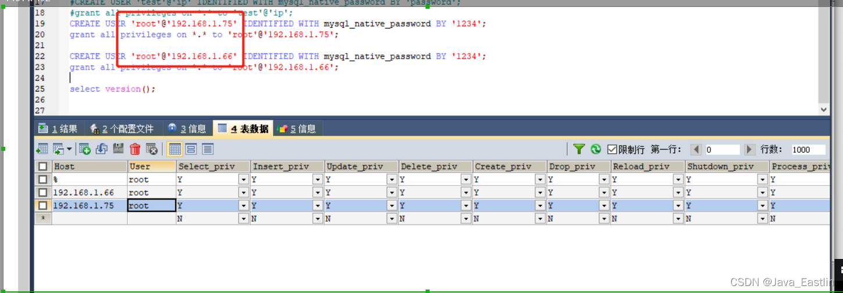Click the new-row asterisk marker
The width and height of the screenshot is (843, 293).
coord(43,219)
